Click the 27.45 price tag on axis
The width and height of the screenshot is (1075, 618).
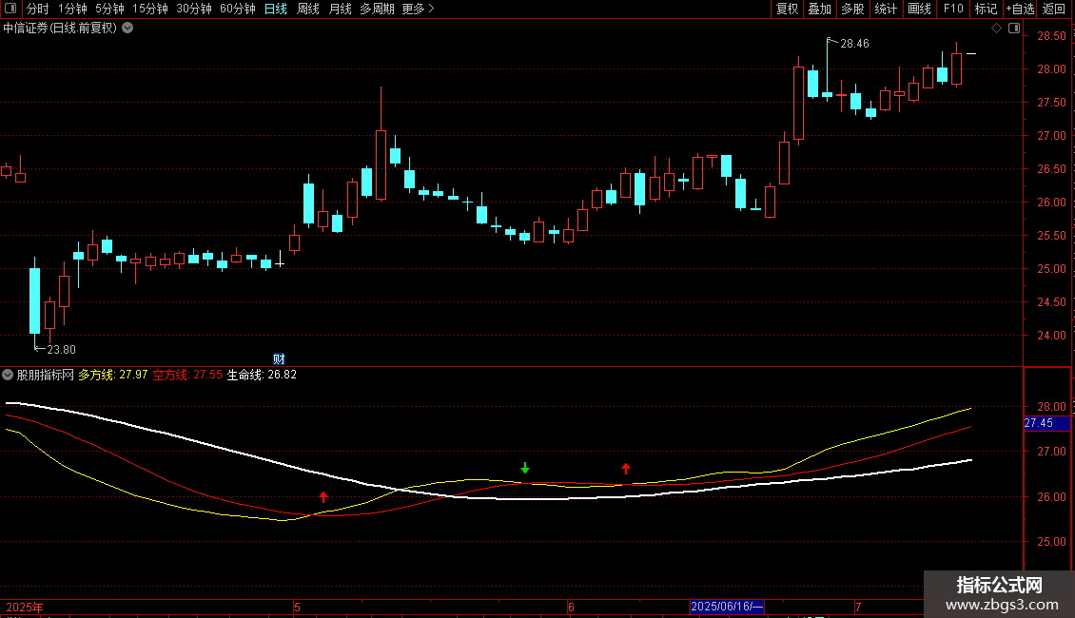coord(1046,423)
